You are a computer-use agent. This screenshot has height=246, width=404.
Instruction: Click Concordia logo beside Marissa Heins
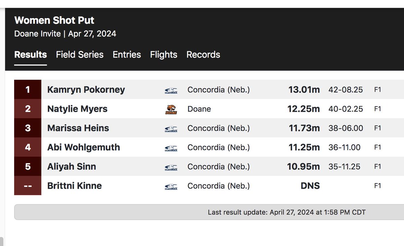click(x=171, y=129)
